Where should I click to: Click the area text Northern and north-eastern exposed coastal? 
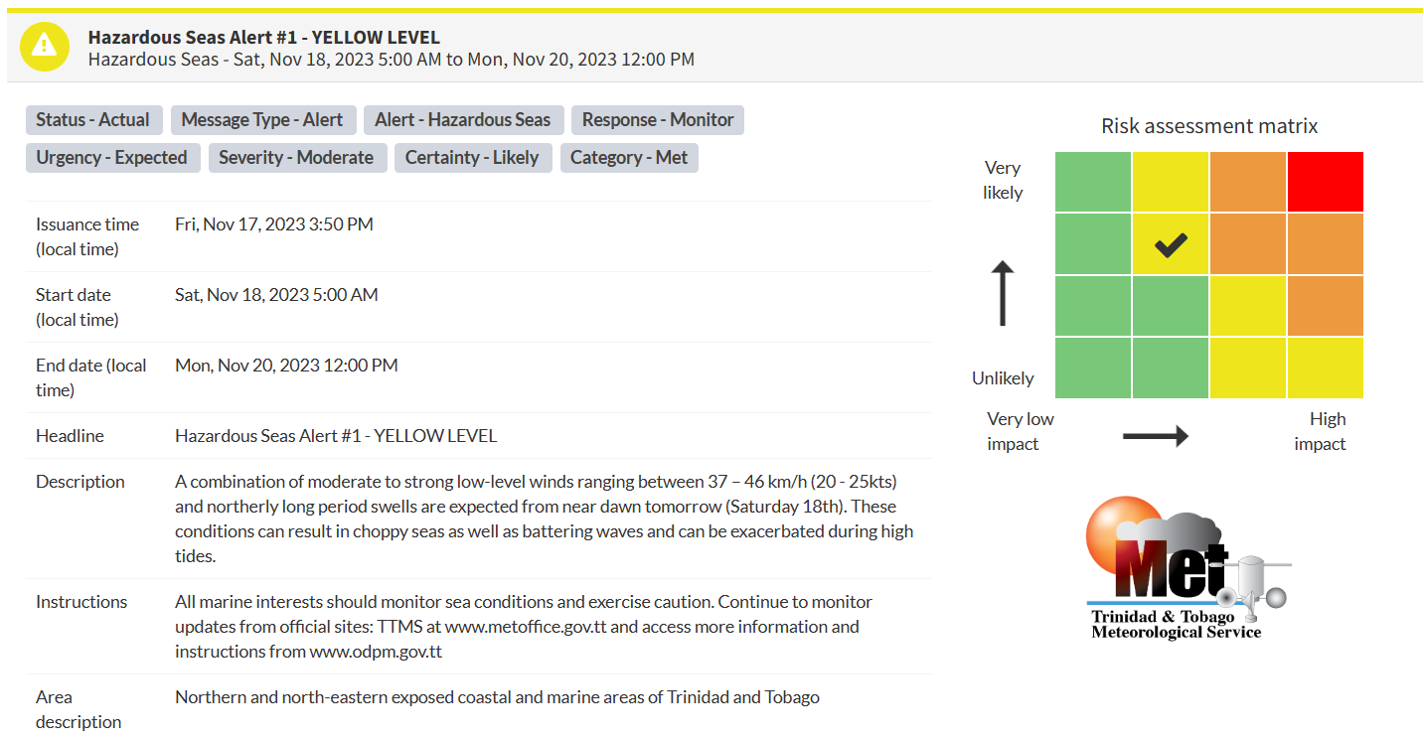coord(497,697)
